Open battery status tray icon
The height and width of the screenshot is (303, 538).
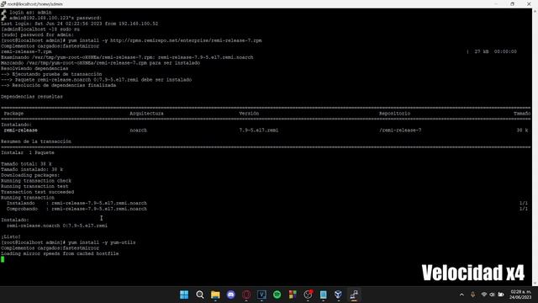[x=501, y=295]
